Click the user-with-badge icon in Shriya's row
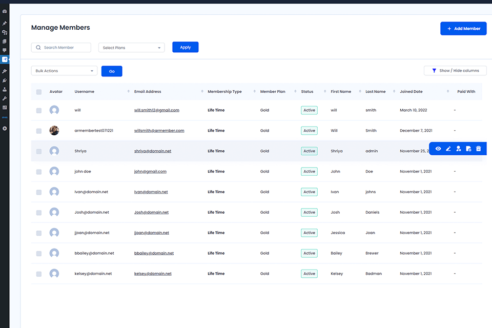This screenshot has width=492, height=328. point(459,149)
